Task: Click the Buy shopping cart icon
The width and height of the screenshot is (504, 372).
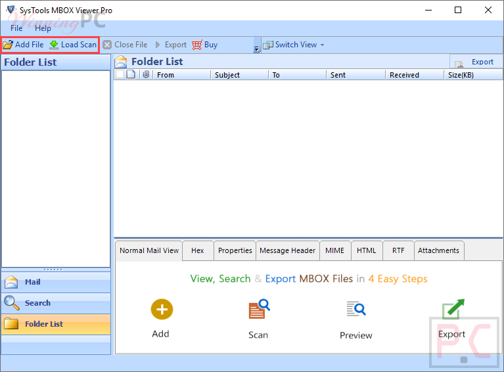Action: pos(196,45)
